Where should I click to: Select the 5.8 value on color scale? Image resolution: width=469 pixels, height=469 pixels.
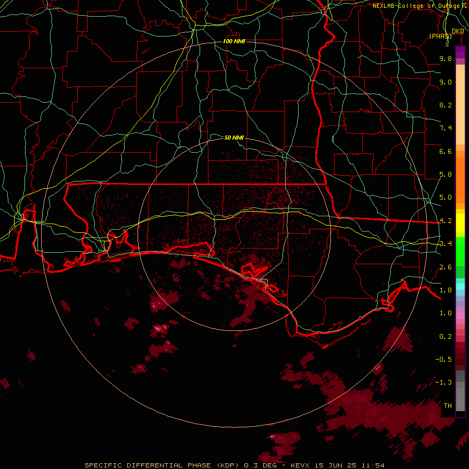tap(446, 175)
